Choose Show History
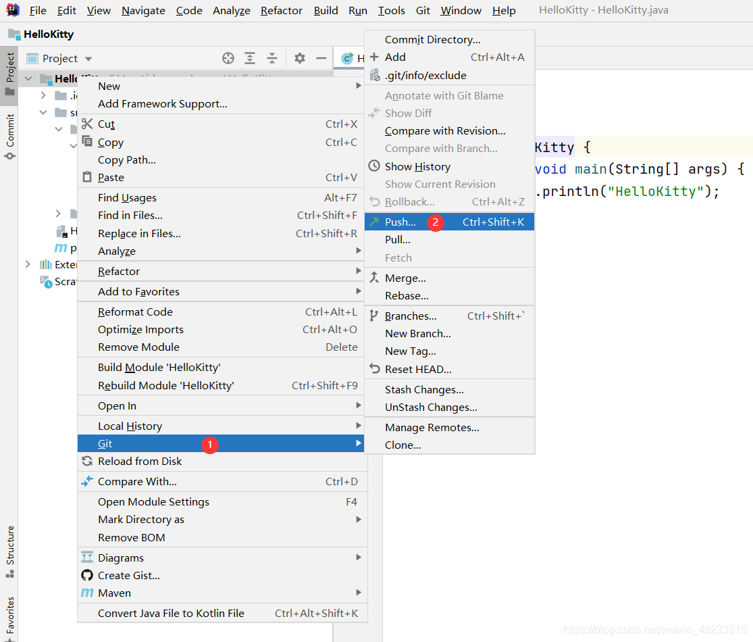Screen dimensions: 753x642 [x=450, y=167]
